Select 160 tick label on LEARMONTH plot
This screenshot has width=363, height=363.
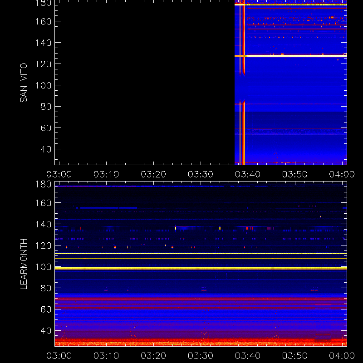click(43, 203)
